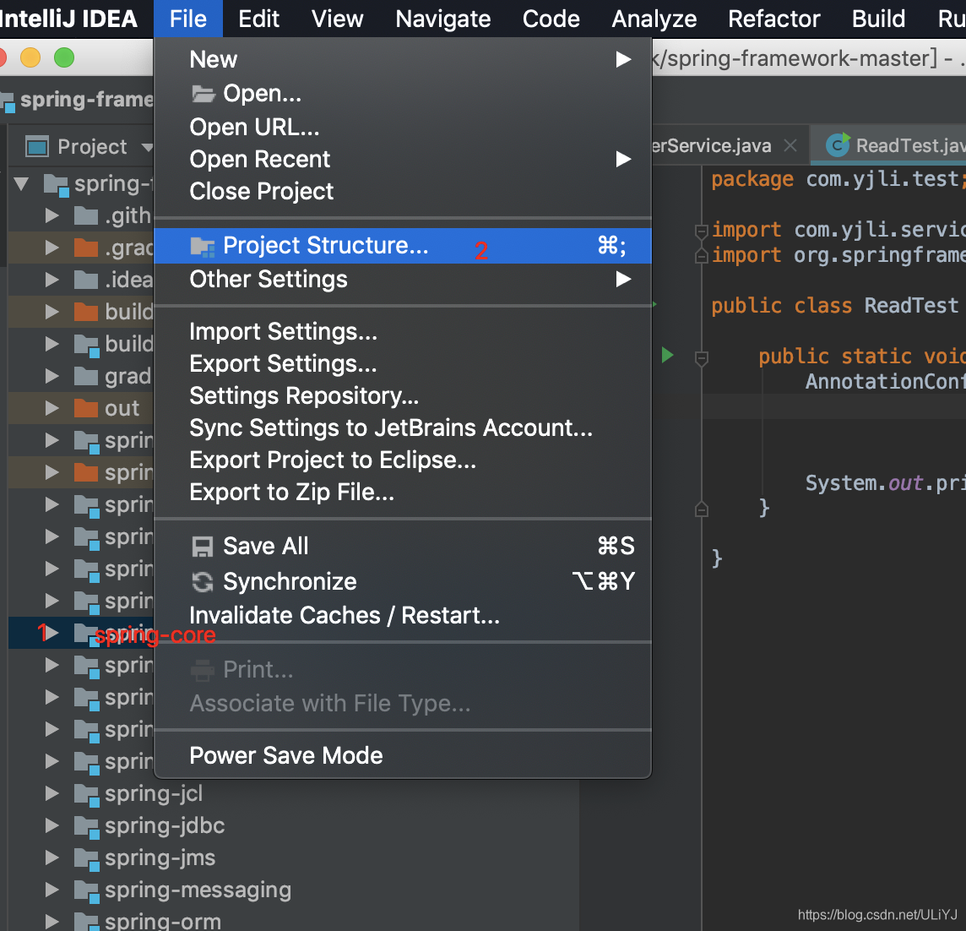
Task: Choose Invalidate Caches / Restart from the menu
Action: click(x=345, y=615)
